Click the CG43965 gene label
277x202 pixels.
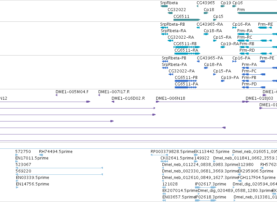pos(206,3)
